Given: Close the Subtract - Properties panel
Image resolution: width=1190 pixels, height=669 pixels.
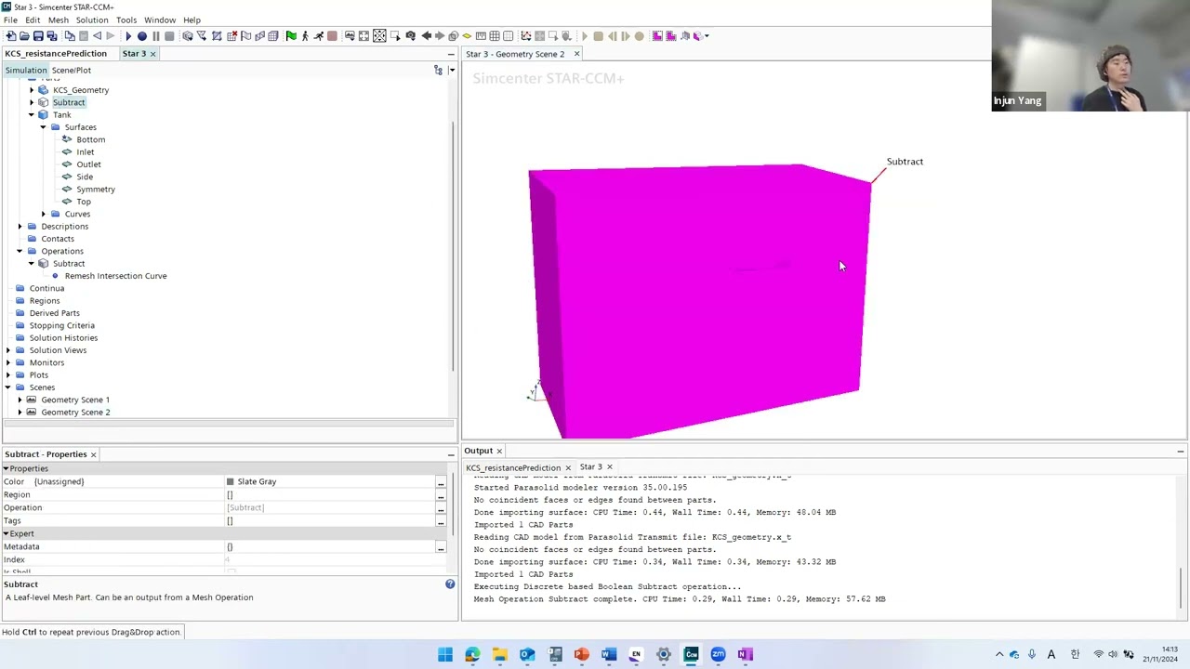Looking at the screenshot, I should [x=93, y=454].
